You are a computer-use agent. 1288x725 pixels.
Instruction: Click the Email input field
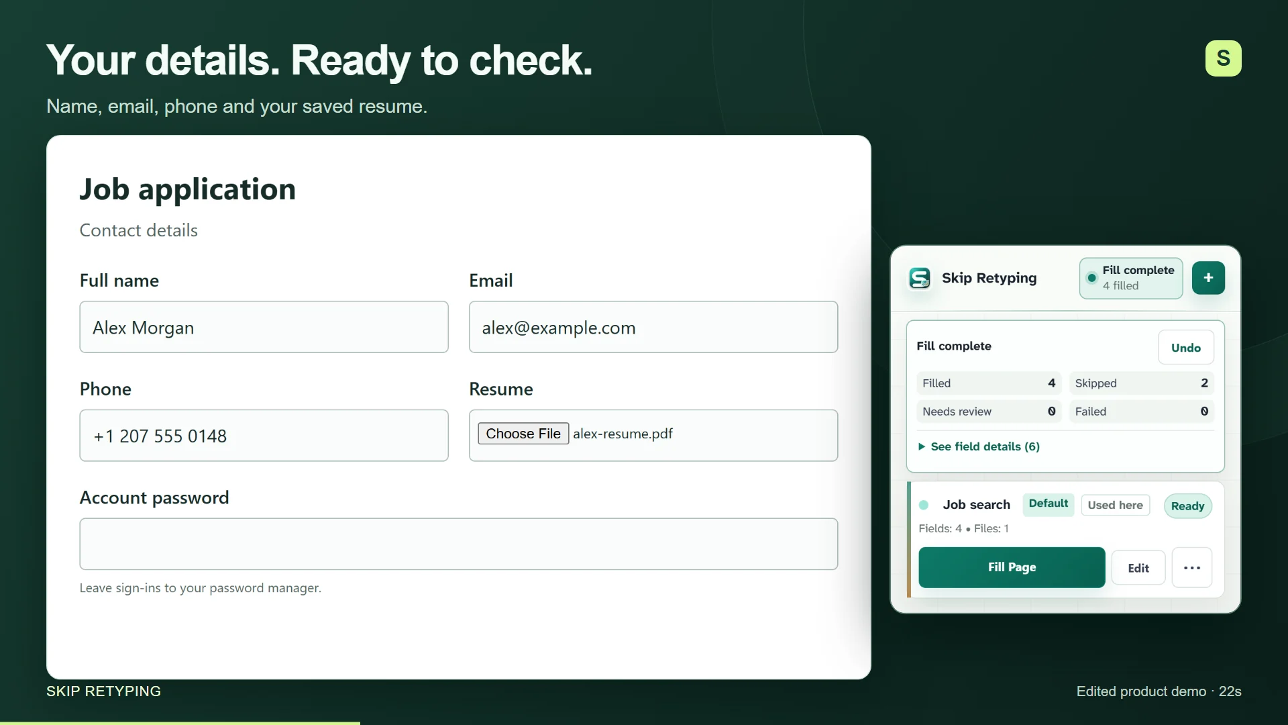(x=653, y=327)
